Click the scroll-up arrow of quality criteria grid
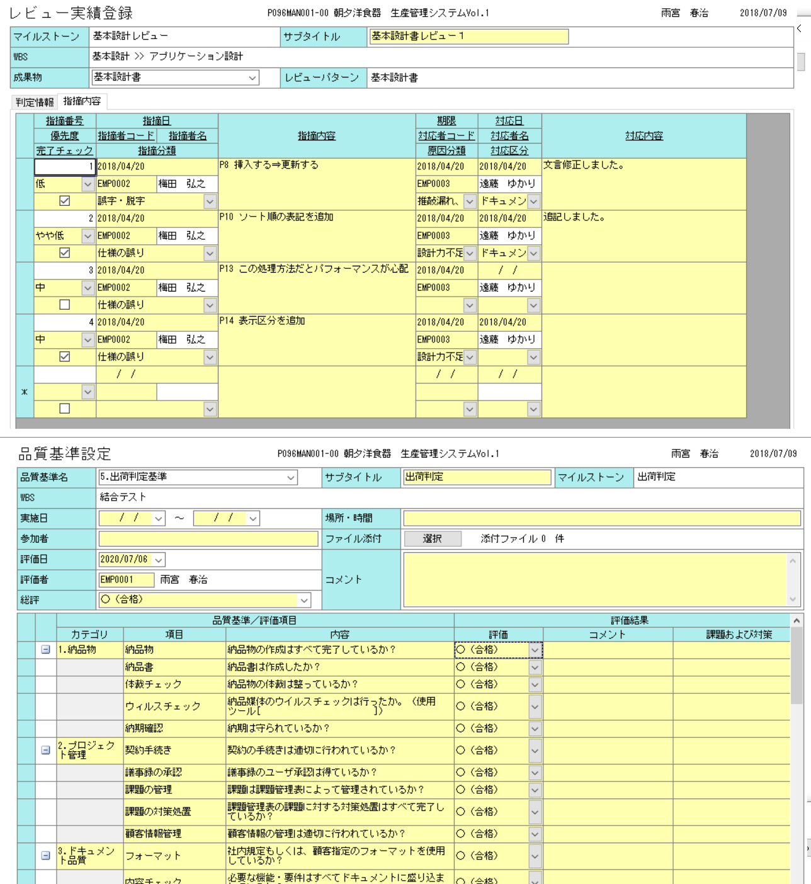The width and height of the screenshot is (811, 884). point(797,621)
